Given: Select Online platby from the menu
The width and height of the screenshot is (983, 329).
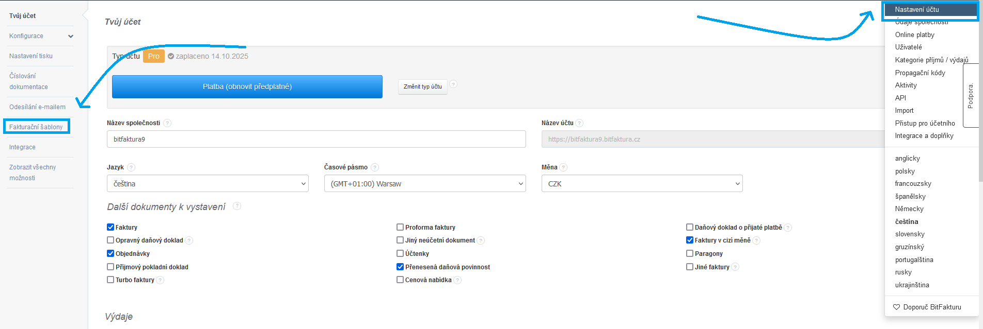Looking at the screenshot, I should pos(914,35).
